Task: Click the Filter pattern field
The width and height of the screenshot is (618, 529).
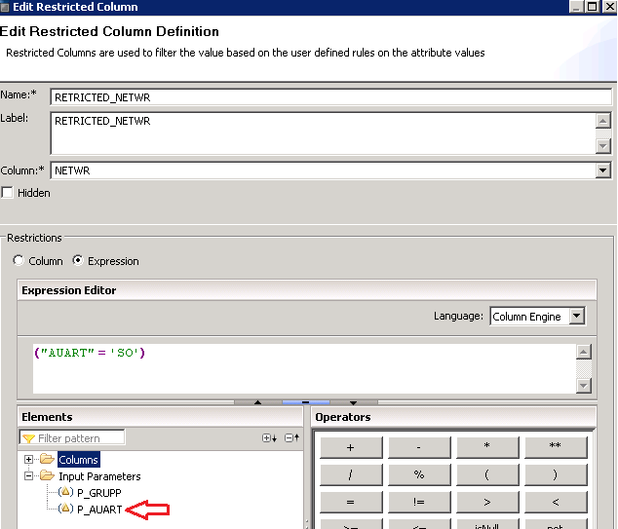Action: [72, 438]
